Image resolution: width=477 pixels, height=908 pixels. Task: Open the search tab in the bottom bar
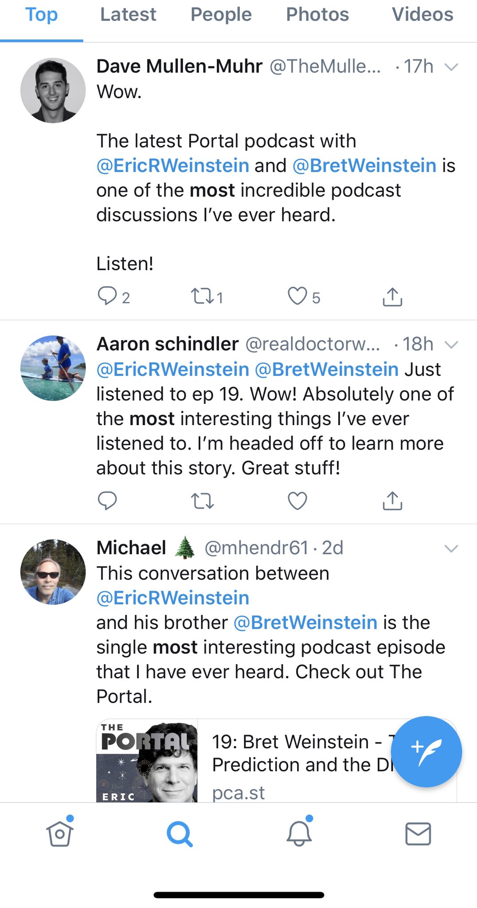click(x=180, y=834)
